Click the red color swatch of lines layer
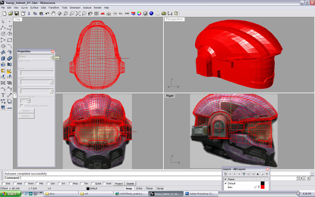The width and height of the screenshot is (315, 197). coord(263,187)
